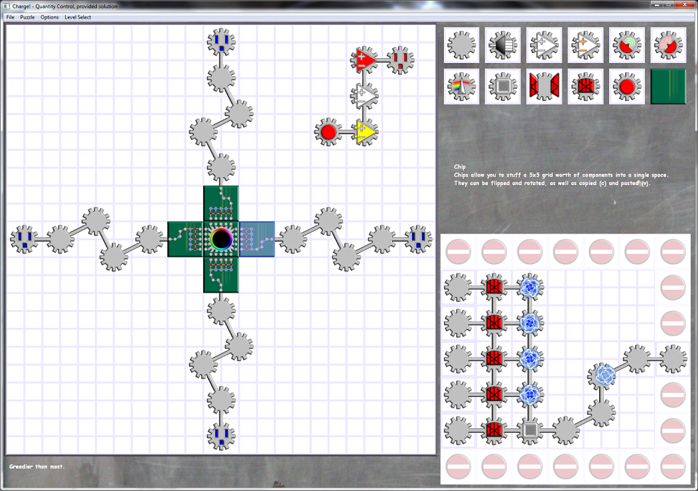Select the red button gear in palette
This screenshot has height=491, width=698.
626,86
